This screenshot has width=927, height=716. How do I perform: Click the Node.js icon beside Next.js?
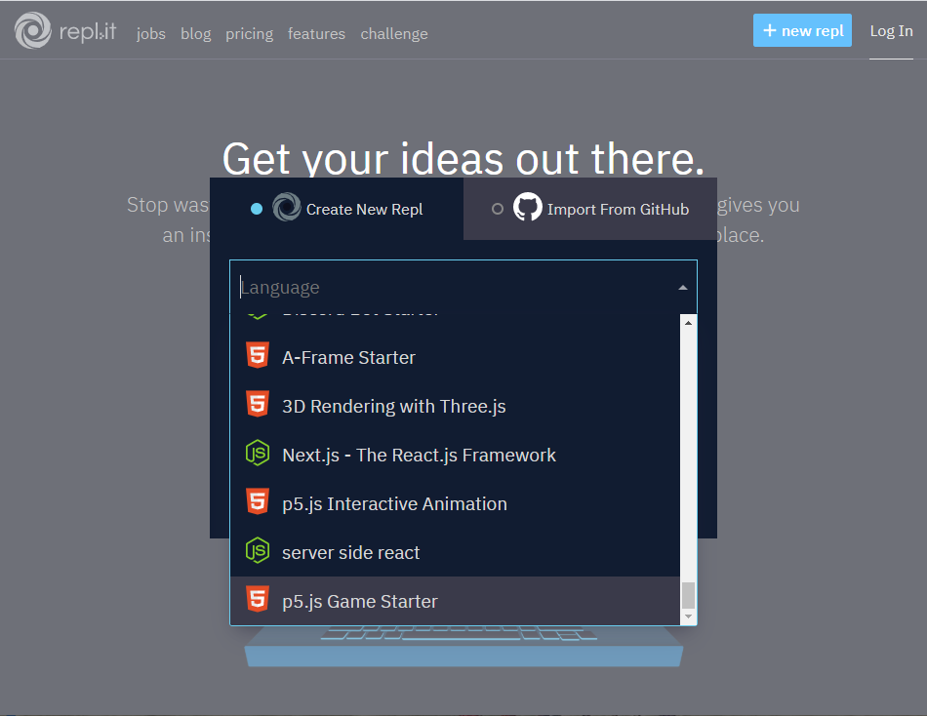click(258, 453)
